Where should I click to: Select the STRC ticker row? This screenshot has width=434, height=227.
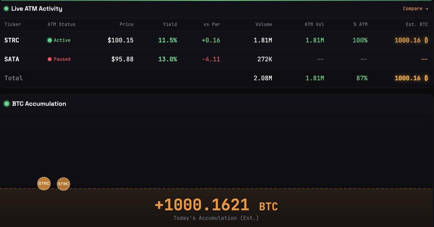tap(12, 40)
